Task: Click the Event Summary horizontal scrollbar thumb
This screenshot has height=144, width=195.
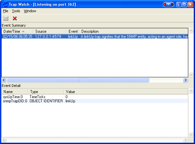Action: click(78, 80)
